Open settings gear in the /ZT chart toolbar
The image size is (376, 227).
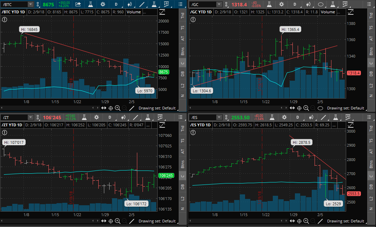coord(97,117)
